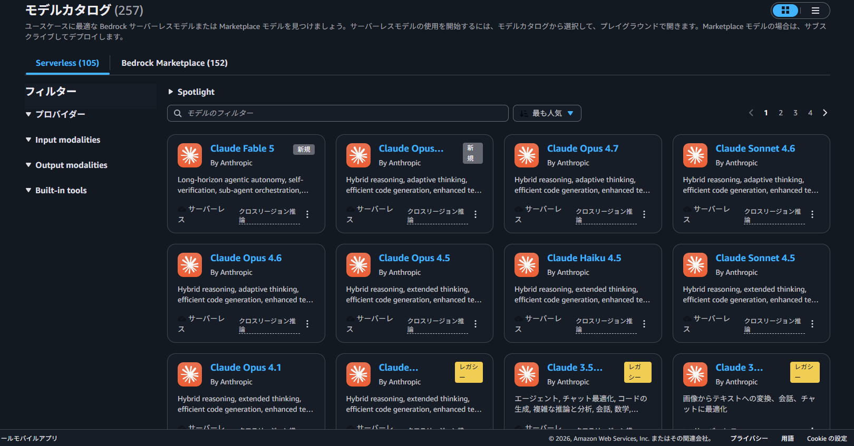Open Claude Haiku 4.5 model link
This screenshot has width=854, height=446.
point(584,258)
